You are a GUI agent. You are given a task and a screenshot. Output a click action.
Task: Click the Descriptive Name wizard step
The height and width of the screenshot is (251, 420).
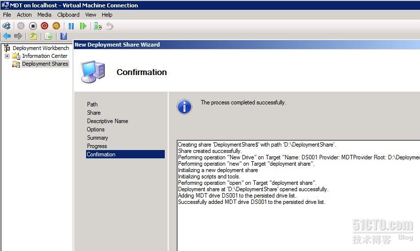click(107, 121)
